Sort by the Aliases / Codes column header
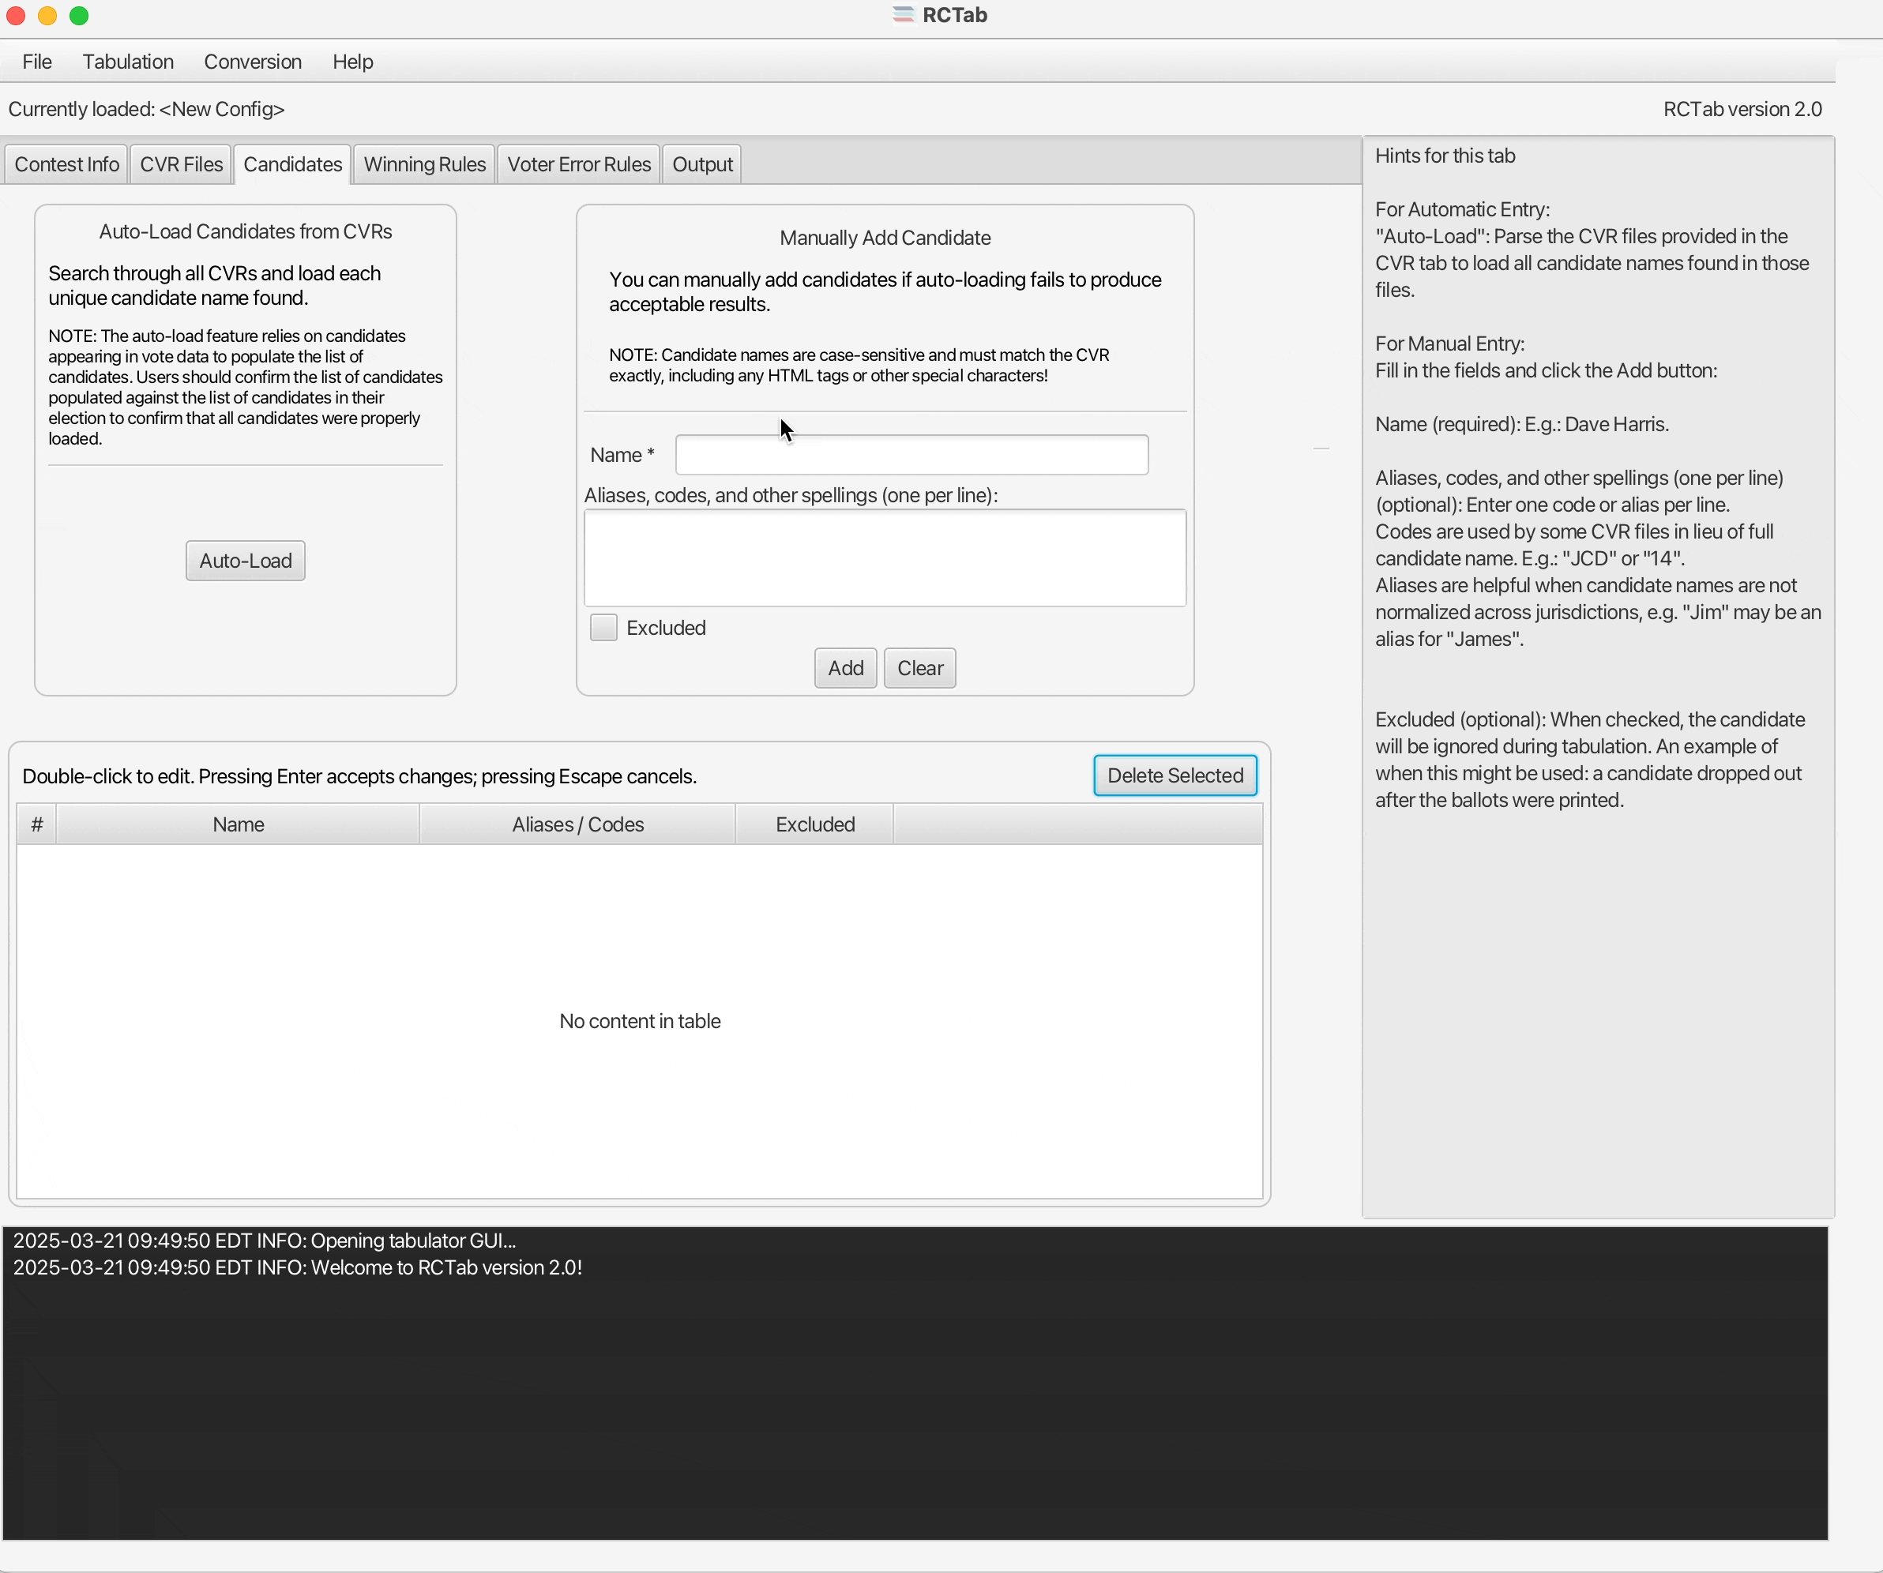 577,824
